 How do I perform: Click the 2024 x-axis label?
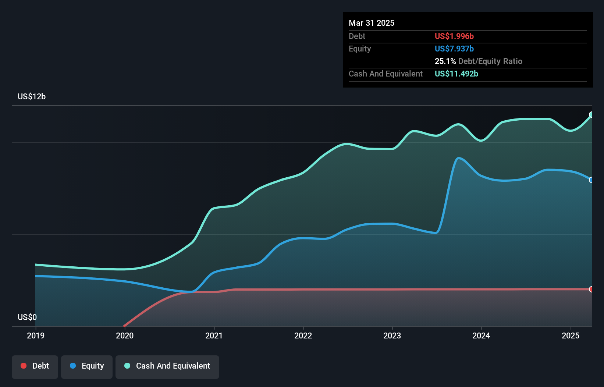click(481, 335)
